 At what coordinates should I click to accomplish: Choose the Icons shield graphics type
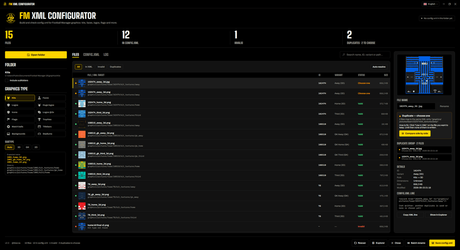point(8,112)
